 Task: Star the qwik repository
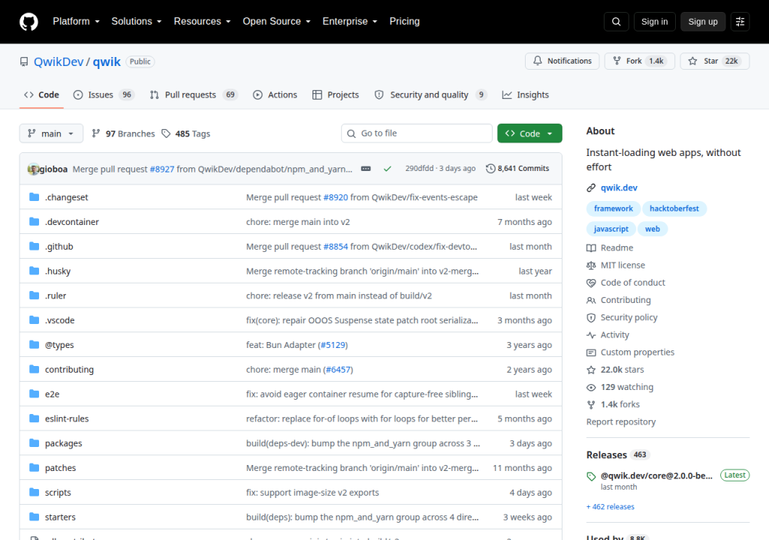point(715,61)
